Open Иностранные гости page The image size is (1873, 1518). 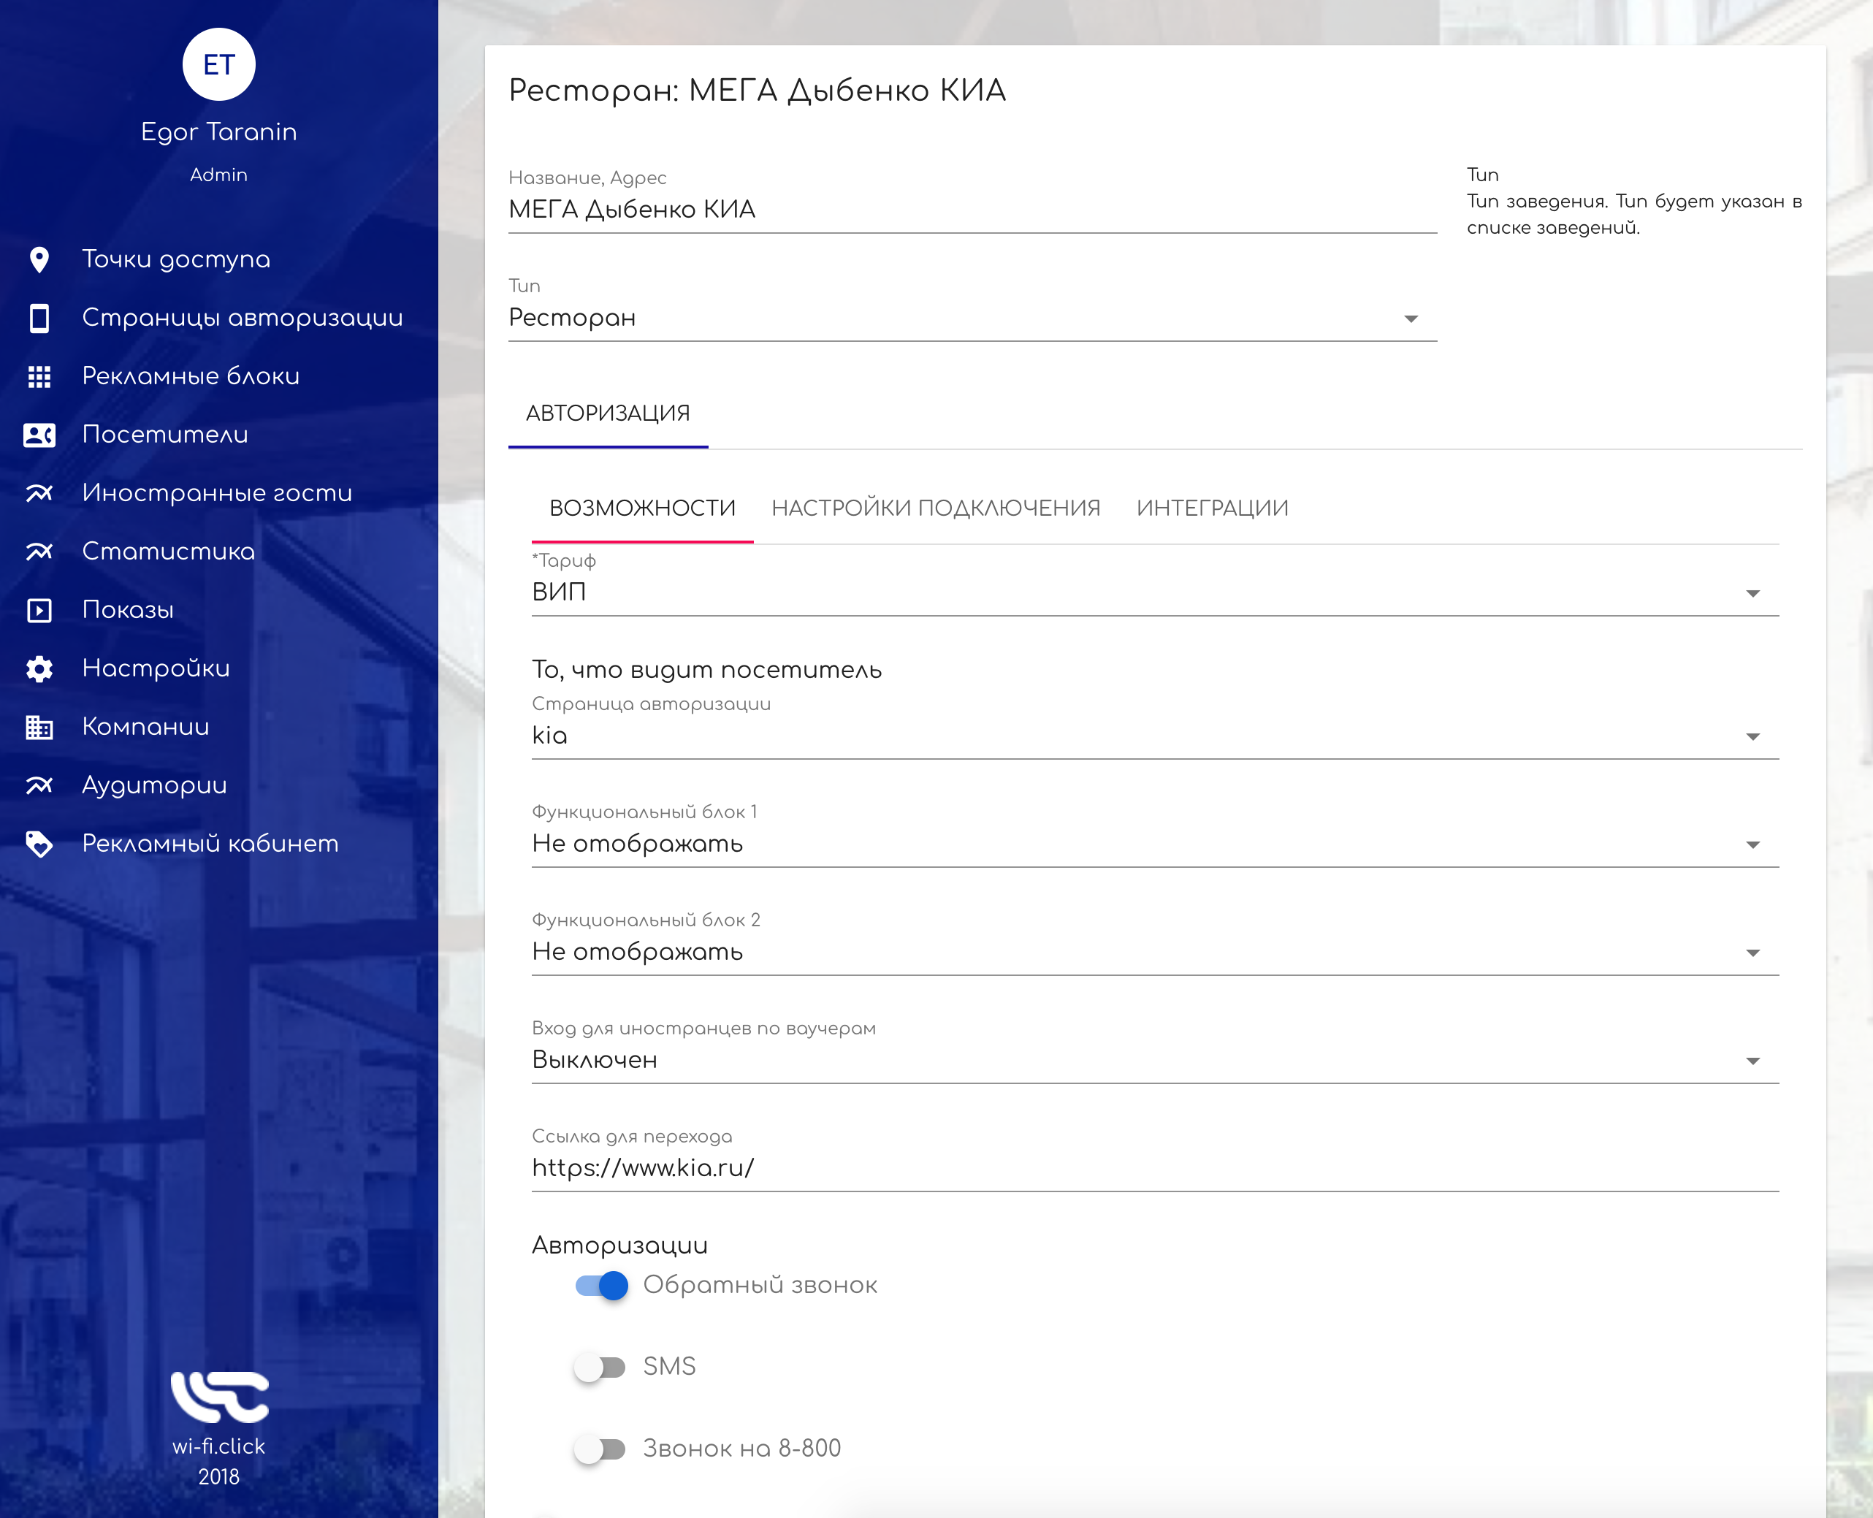[217, 493]
